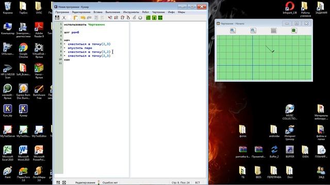Click the gray round stop icon in toolbar

(140, 18)
